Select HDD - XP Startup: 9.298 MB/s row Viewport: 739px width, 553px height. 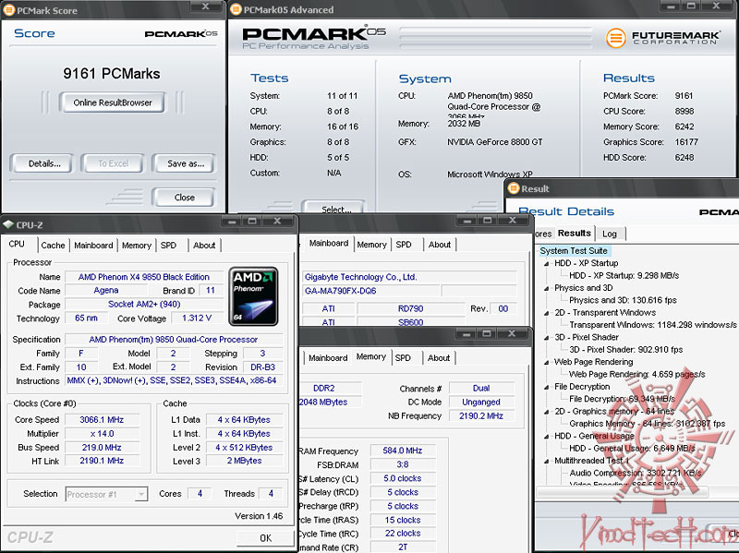tap(624, 275)
